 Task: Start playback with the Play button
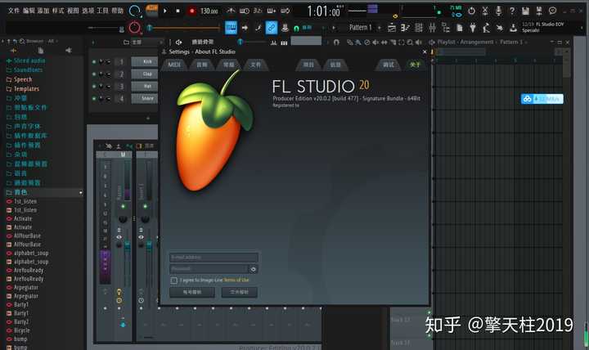coord(165,11)
